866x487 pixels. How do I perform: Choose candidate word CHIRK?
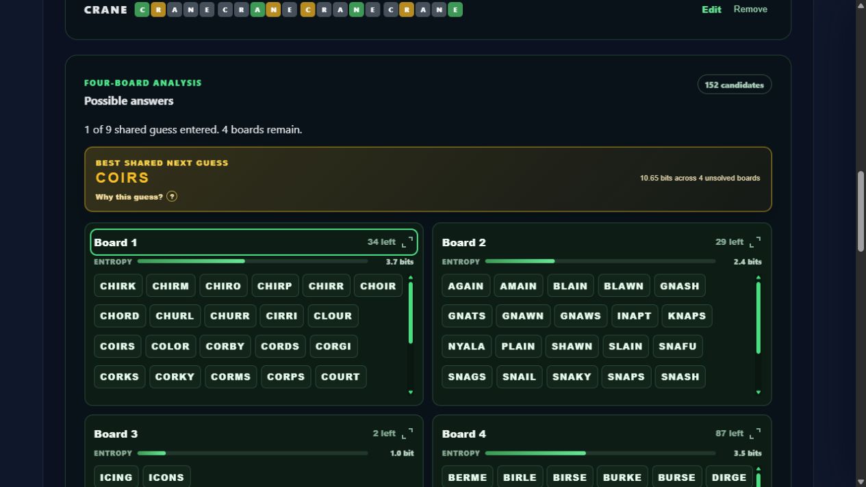[x=118, y=286]
